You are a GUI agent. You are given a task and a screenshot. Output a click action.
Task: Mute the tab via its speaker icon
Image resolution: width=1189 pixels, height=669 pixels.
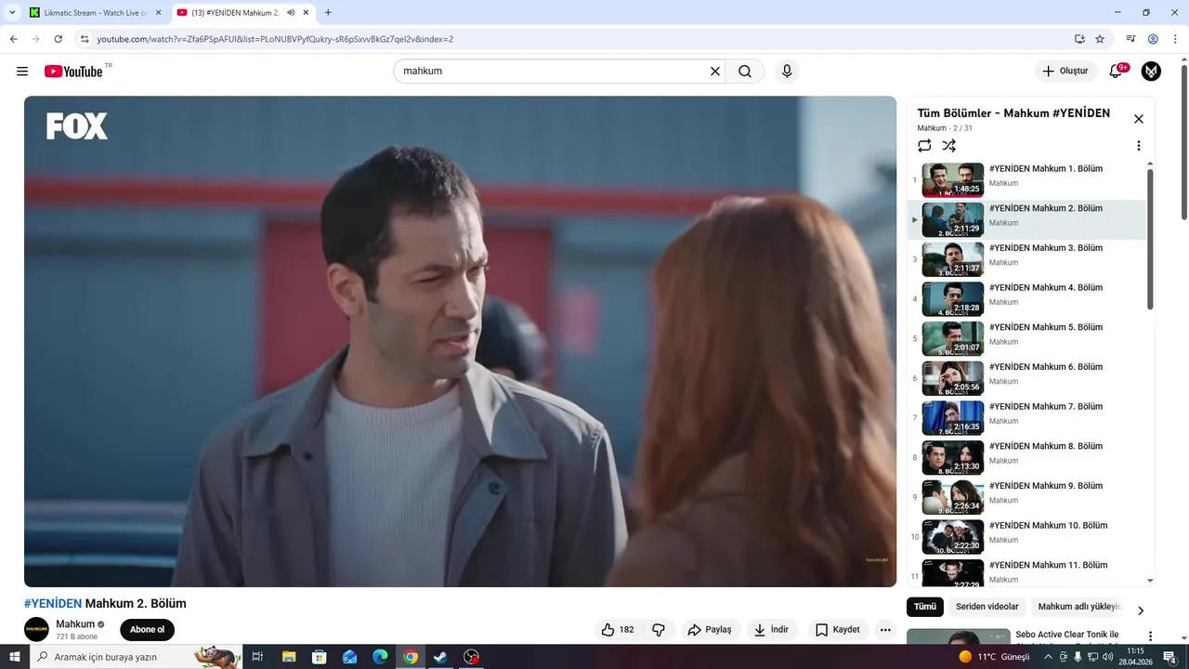(x=291, y=13)
